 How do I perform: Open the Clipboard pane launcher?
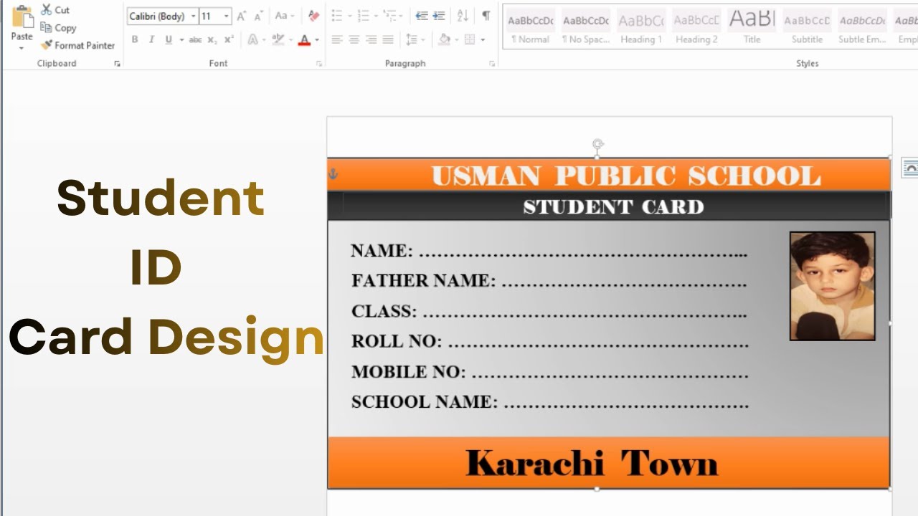point(117,64)
